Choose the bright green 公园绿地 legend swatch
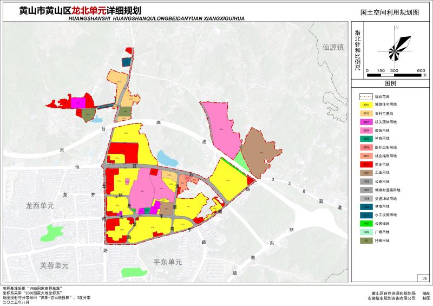The image size is (433, 306). pos(366,223)
